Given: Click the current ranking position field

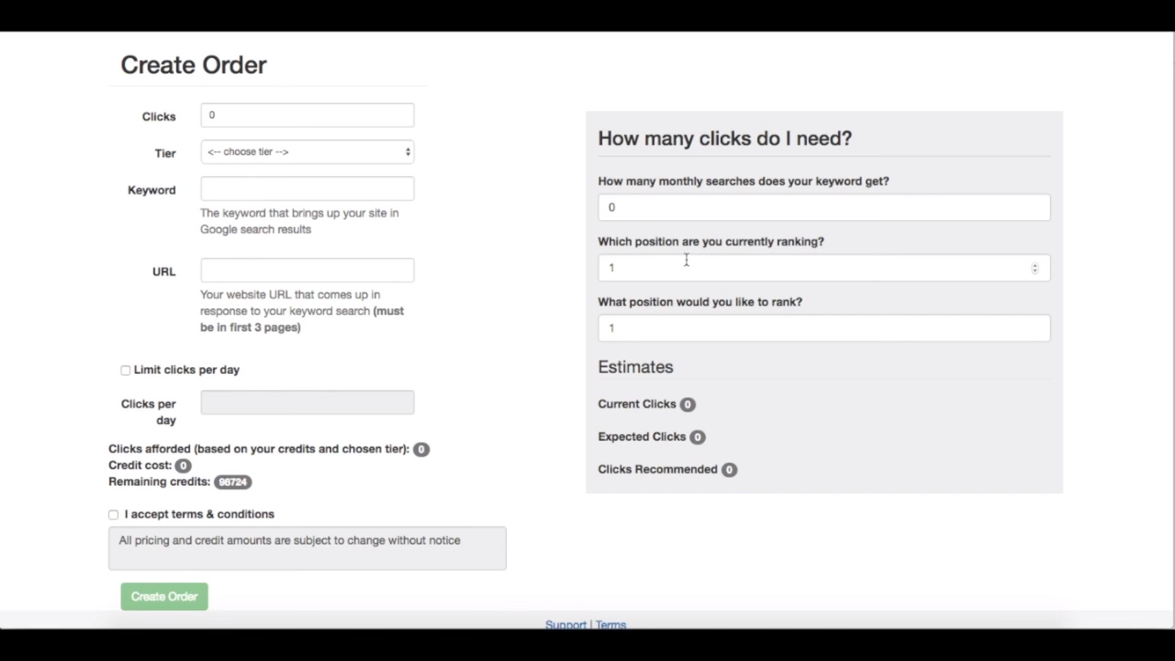Looking at the screenshot, I should click(x=814, y=268).
